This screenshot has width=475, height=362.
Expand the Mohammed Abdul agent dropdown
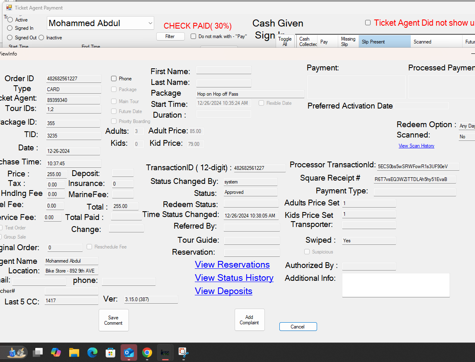150,24
